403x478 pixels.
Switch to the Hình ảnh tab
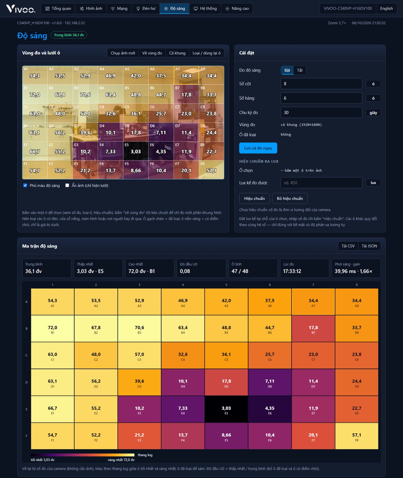[91, 8]
